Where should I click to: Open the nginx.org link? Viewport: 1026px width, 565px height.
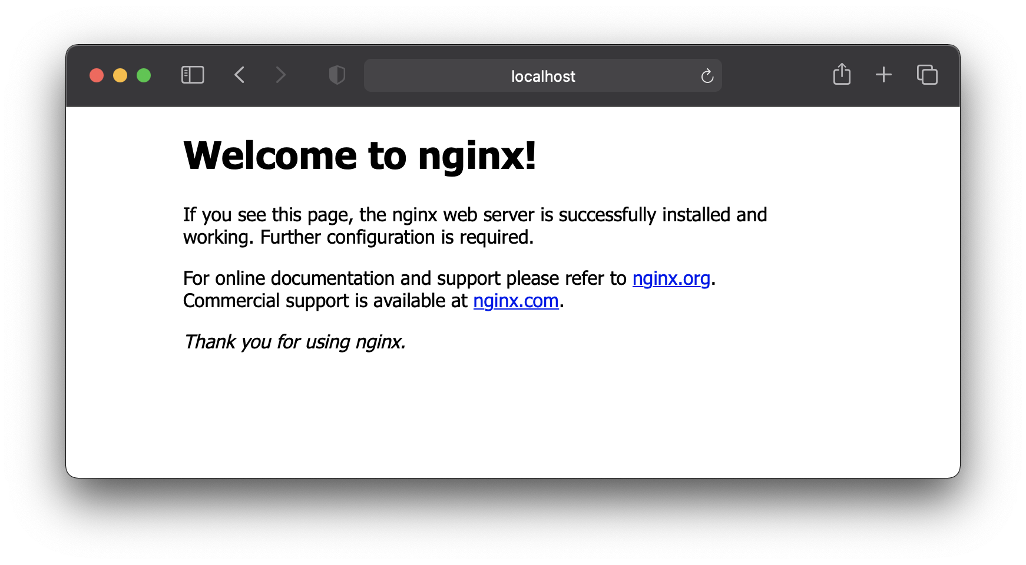tap(671, 278)
